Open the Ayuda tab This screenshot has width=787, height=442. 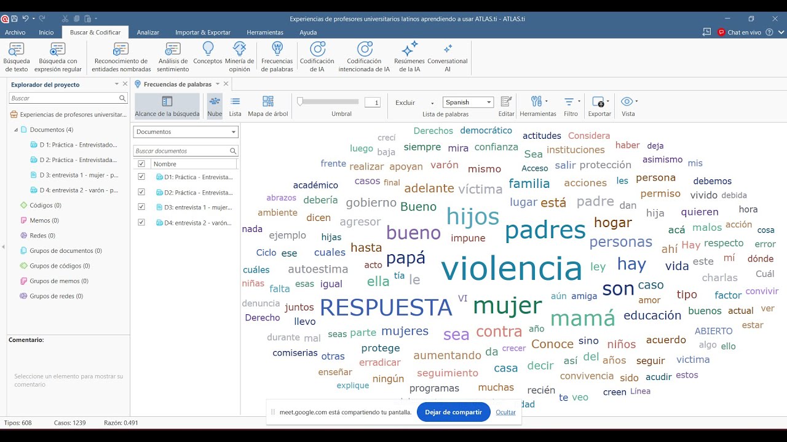coord(308,33)
